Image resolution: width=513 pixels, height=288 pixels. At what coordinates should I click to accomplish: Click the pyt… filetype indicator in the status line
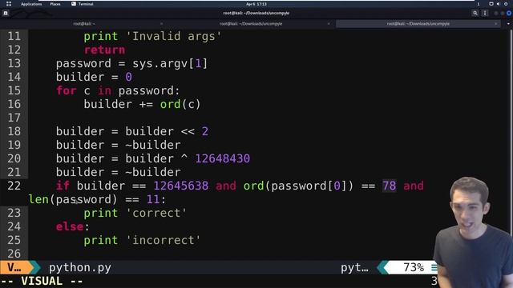pyautogui.click(x=354, y=268)
